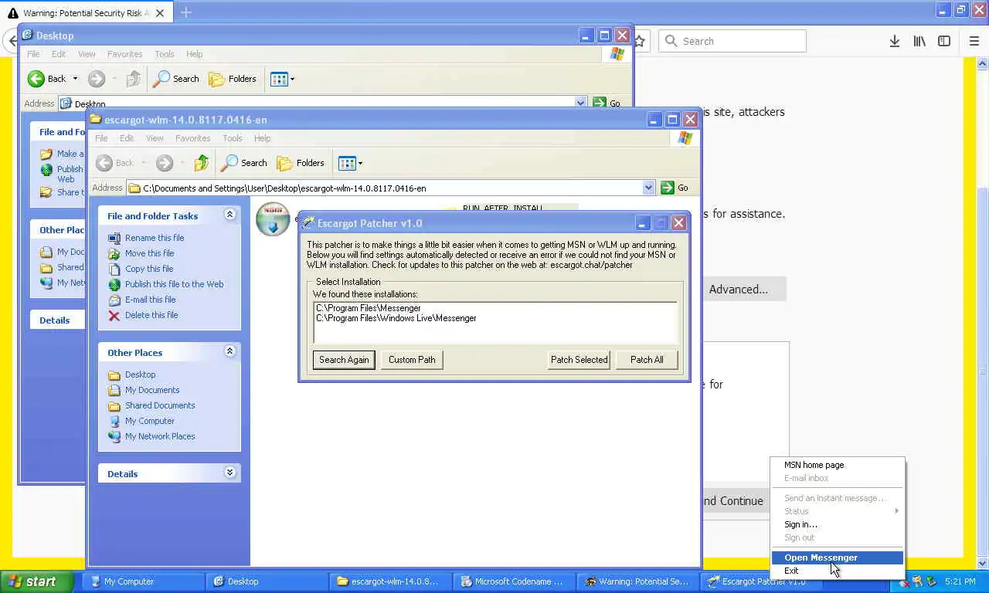Click the browser Downloads arrow icon
Image resolution: width=989 pixels, height=593 pixels.
click(x=894, y=41)
